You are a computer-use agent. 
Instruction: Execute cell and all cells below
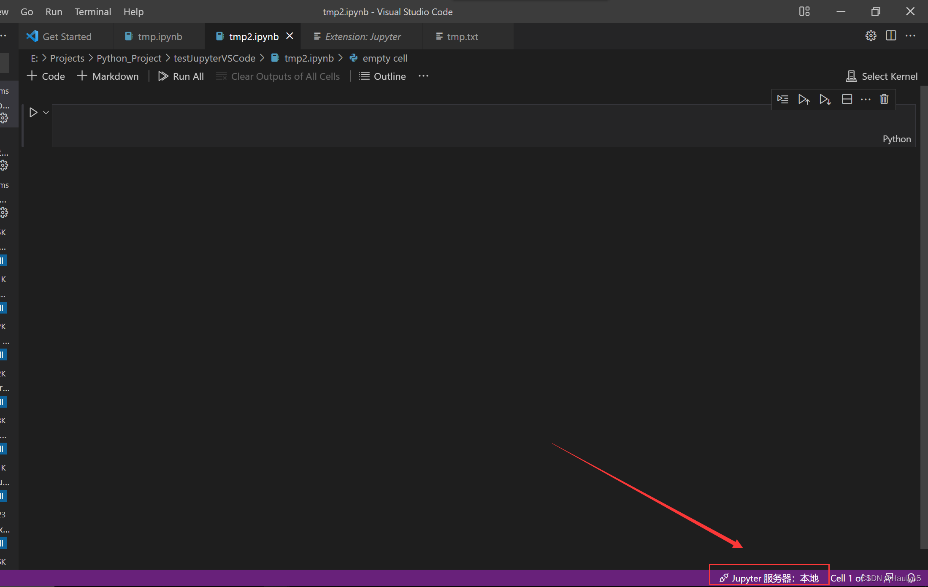[825, 99]
